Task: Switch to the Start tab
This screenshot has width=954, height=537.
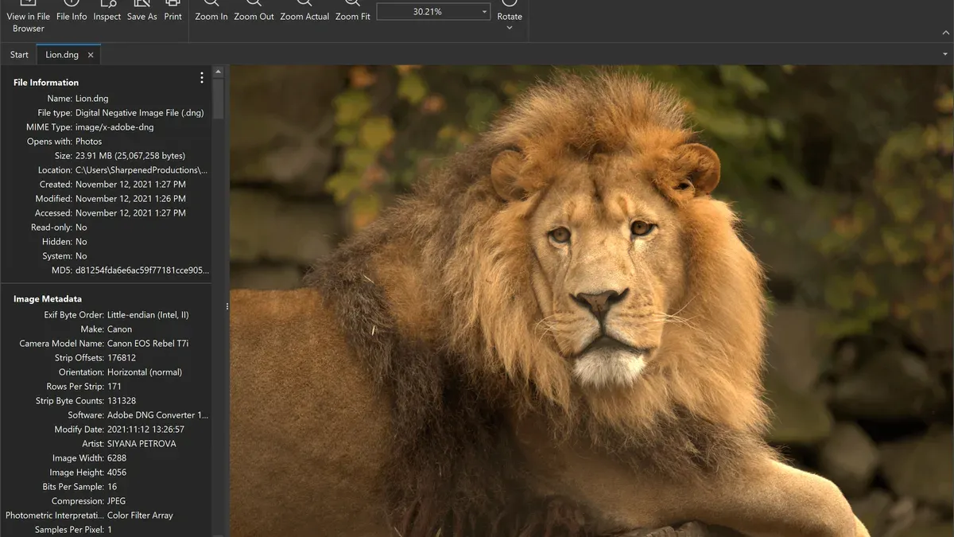Action: pos(19,55)
